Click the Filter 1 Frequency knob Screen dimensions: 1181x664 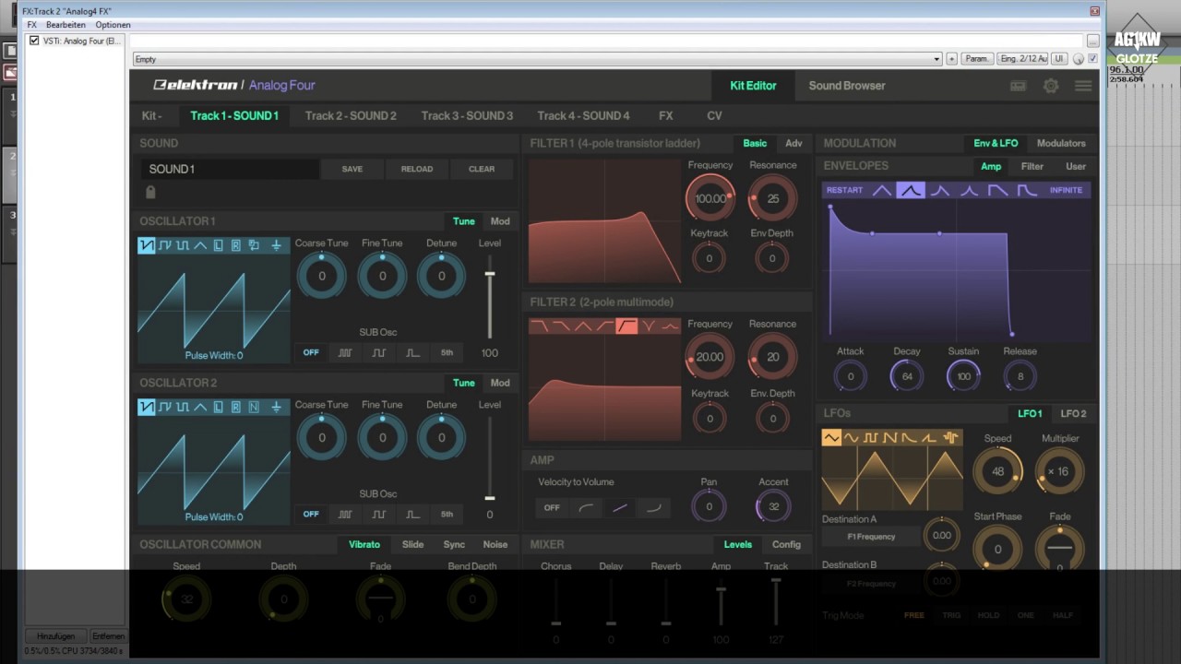[x=710, y=198]
